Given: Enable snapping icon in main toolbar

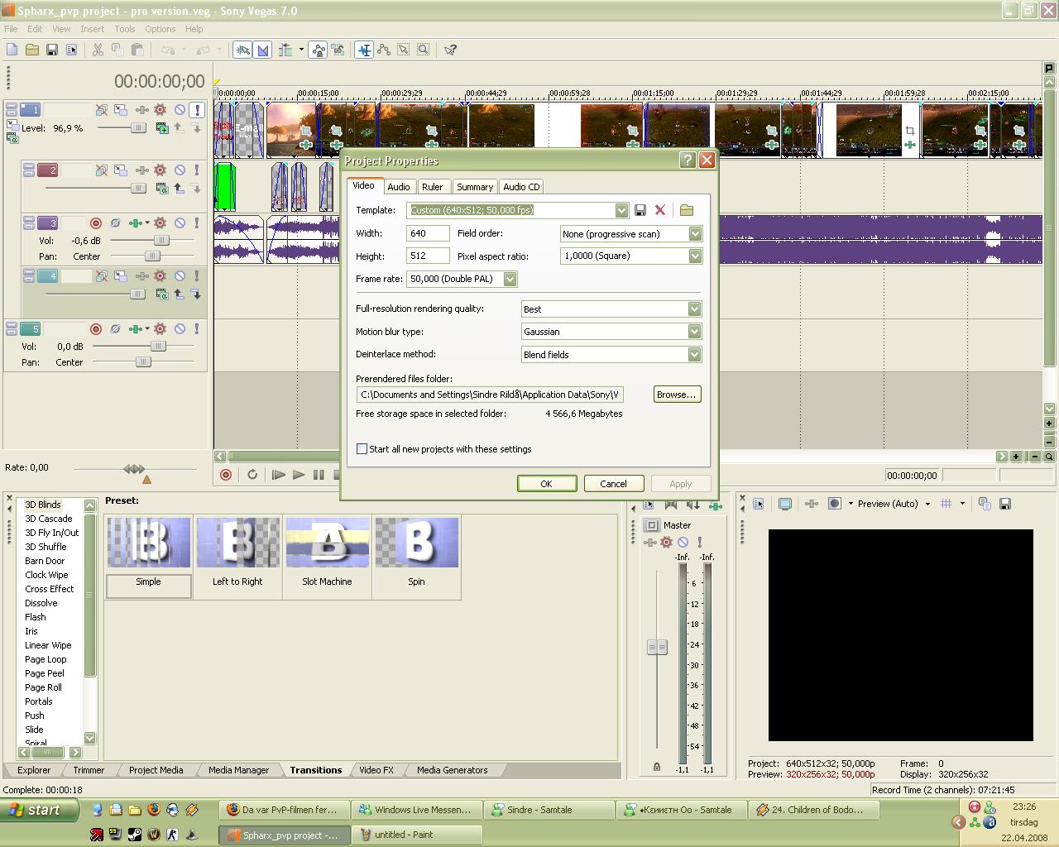Looking at the screenshot, I should [x=243, y=50].
